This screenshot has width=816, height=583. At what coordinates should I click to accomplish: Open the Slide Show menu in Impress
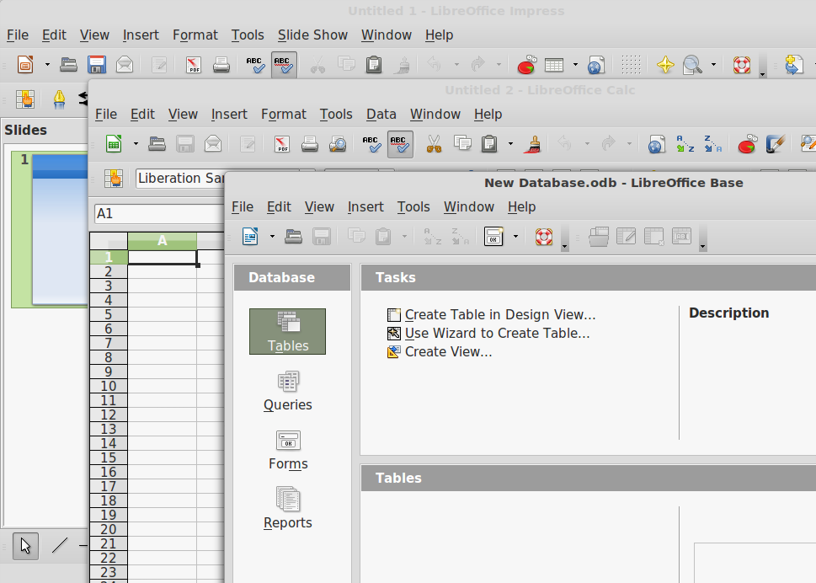tap(312, 35)
